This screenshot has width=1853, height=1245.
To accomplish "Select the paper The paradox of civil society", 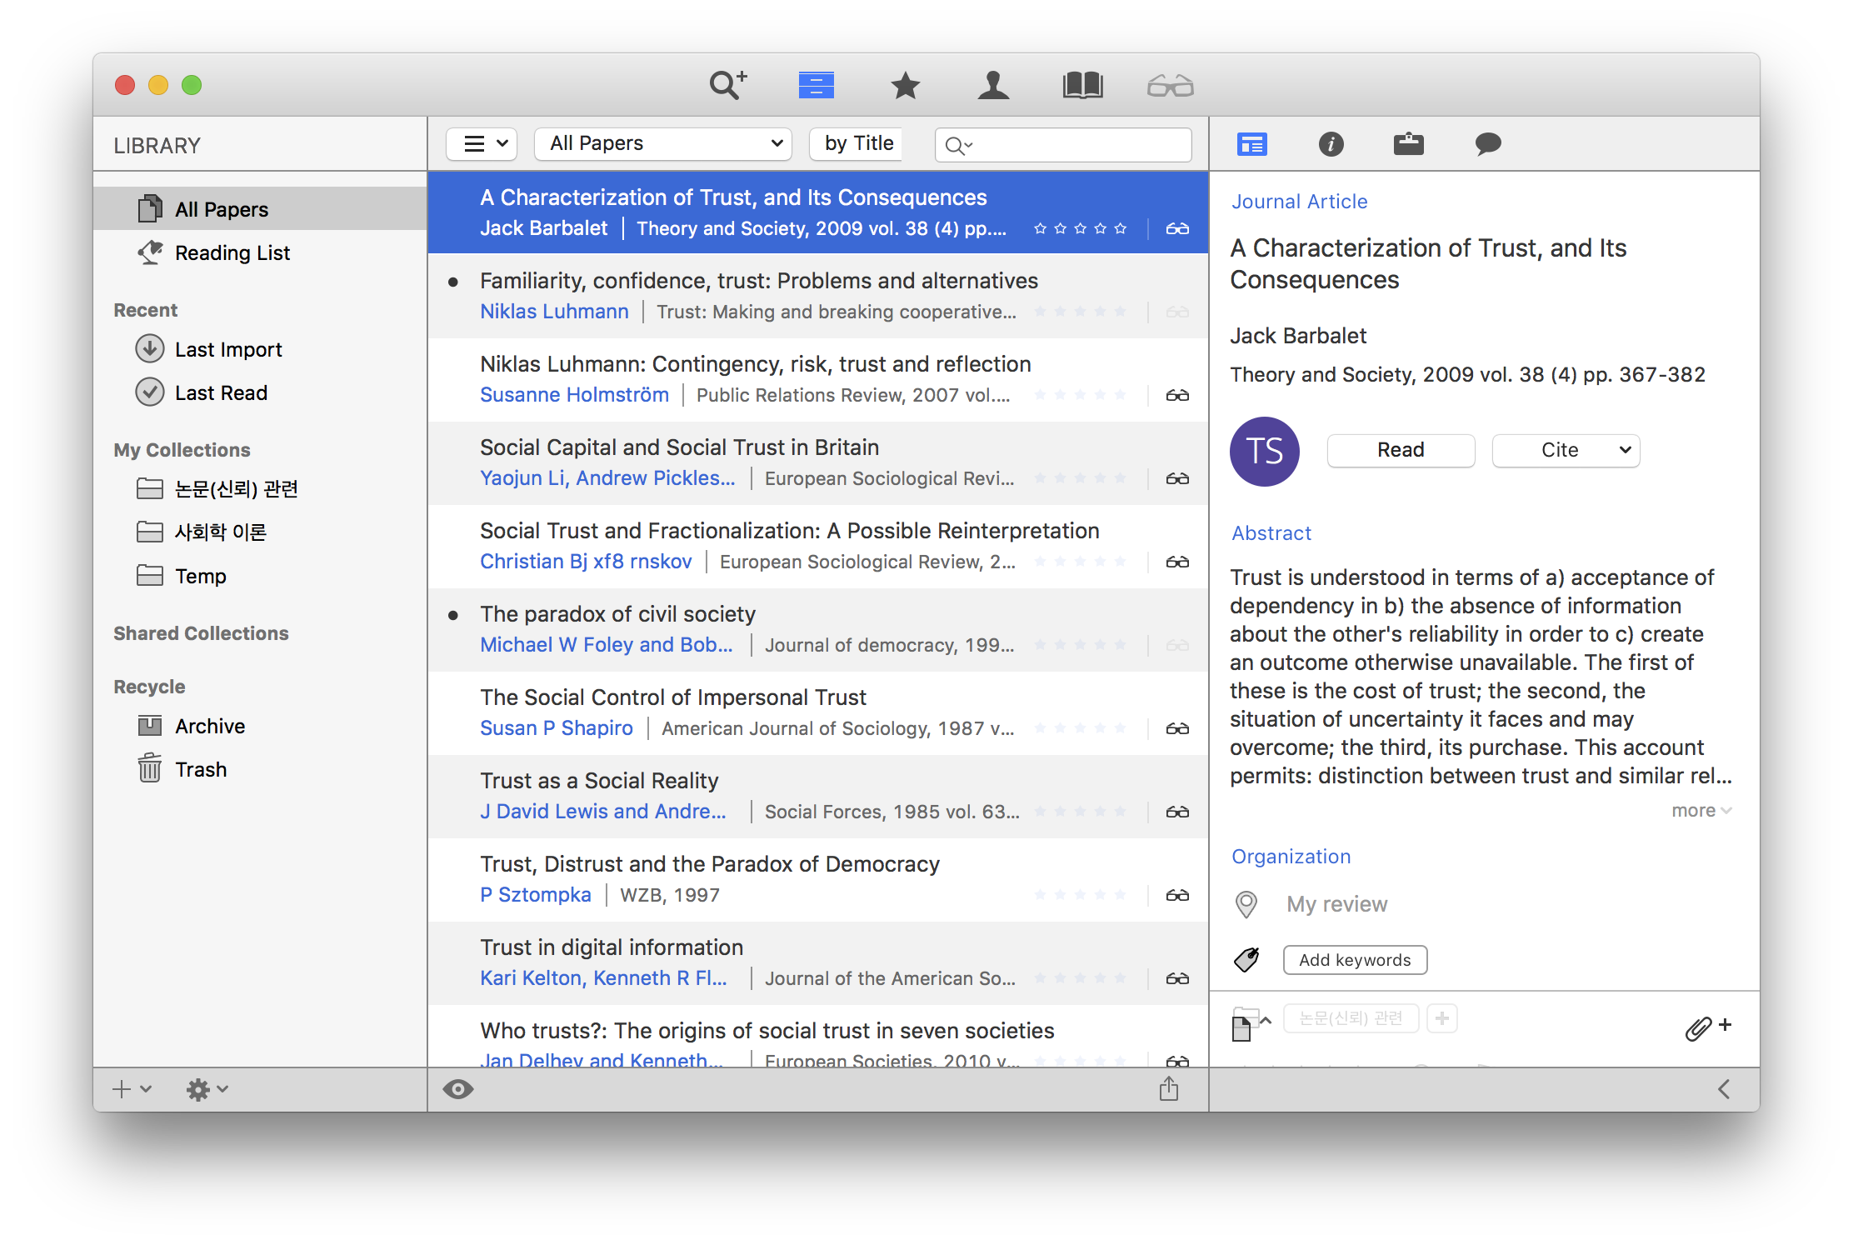I will 818,630.
